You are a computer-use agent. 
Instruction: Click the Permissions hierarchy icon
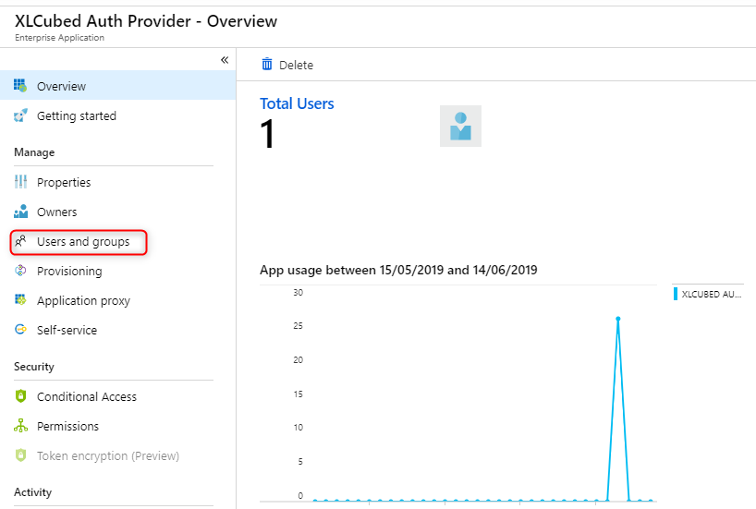click(x=20, y=426)
